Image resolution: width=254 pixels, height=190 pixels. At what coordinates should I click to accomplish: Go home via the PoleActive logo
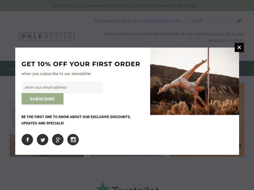click(x=47, y=36)
